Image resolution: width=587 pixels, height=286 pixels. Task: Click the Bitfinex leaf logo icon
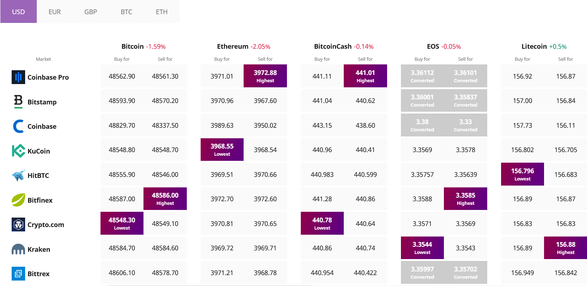[18, 200]
